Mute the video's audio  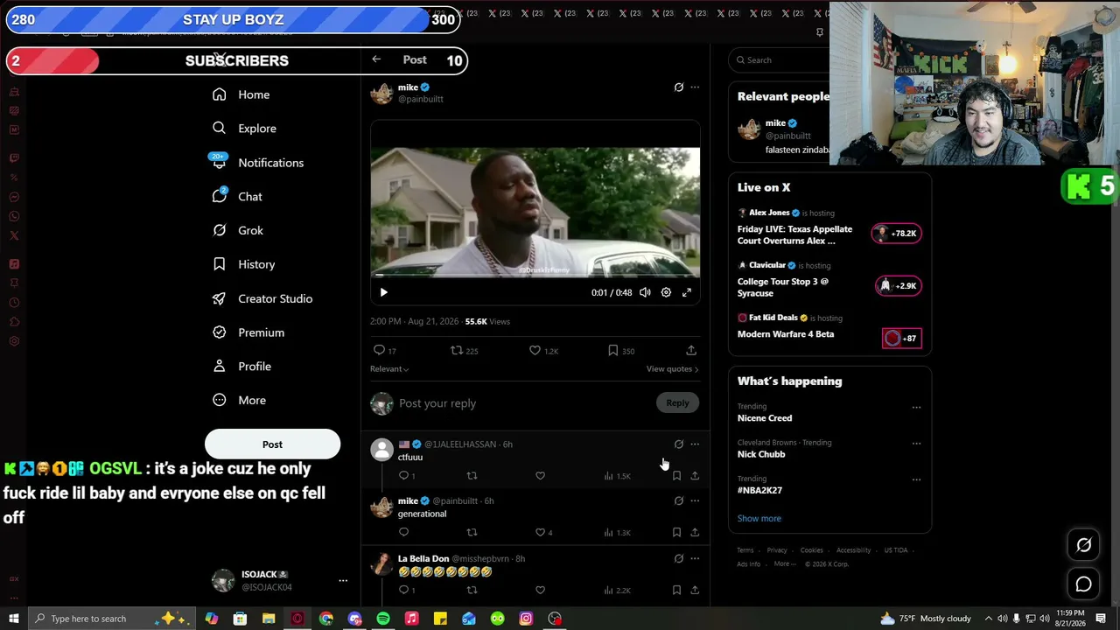pyautogui.click(x=645, y=292)
